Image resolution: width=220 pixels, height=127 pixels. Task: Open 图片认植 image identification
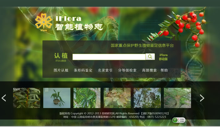click(61, 70)
